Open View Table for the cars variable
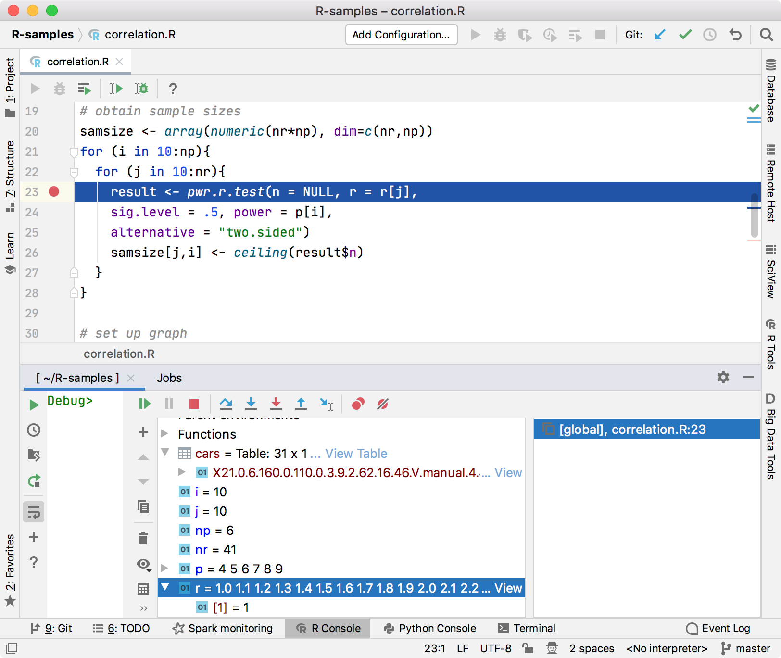The height and width of the screenshot is (658, 781). pyautogui.click(x=356, y=453)
